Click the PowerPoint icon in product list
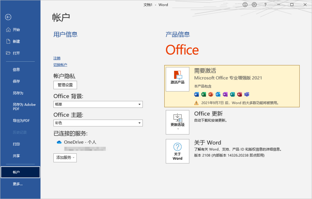This screenshot has height=199, width=312. (211, 94)
